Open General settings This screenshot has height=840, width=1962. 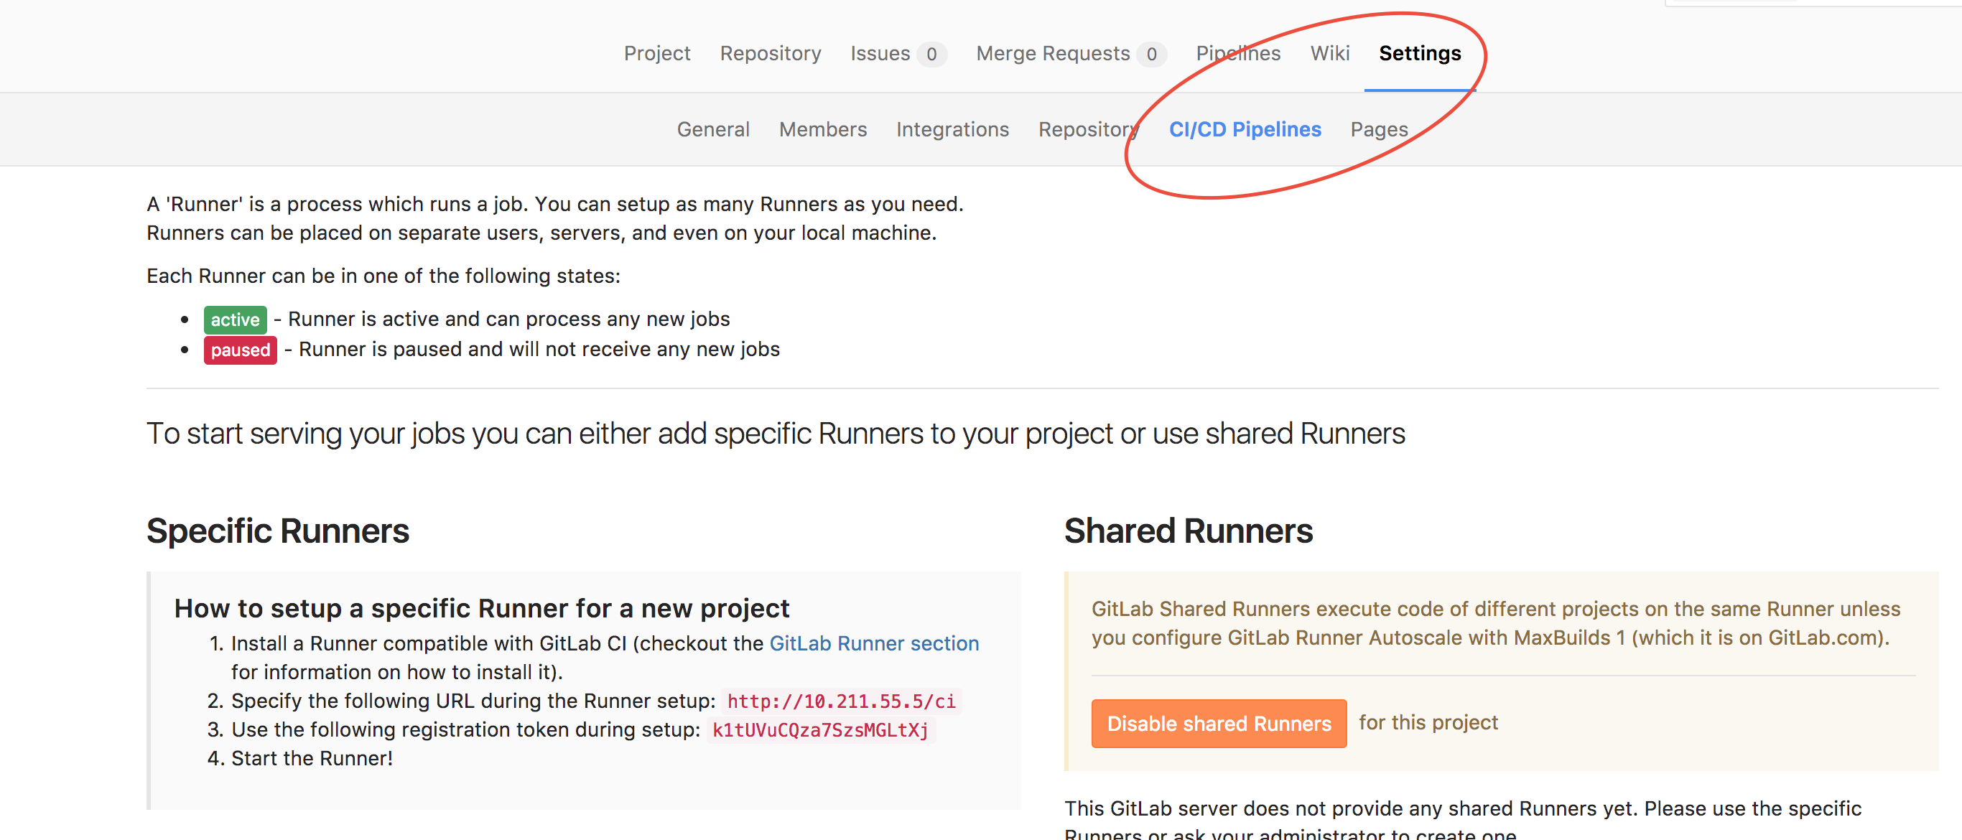point(713,129)
